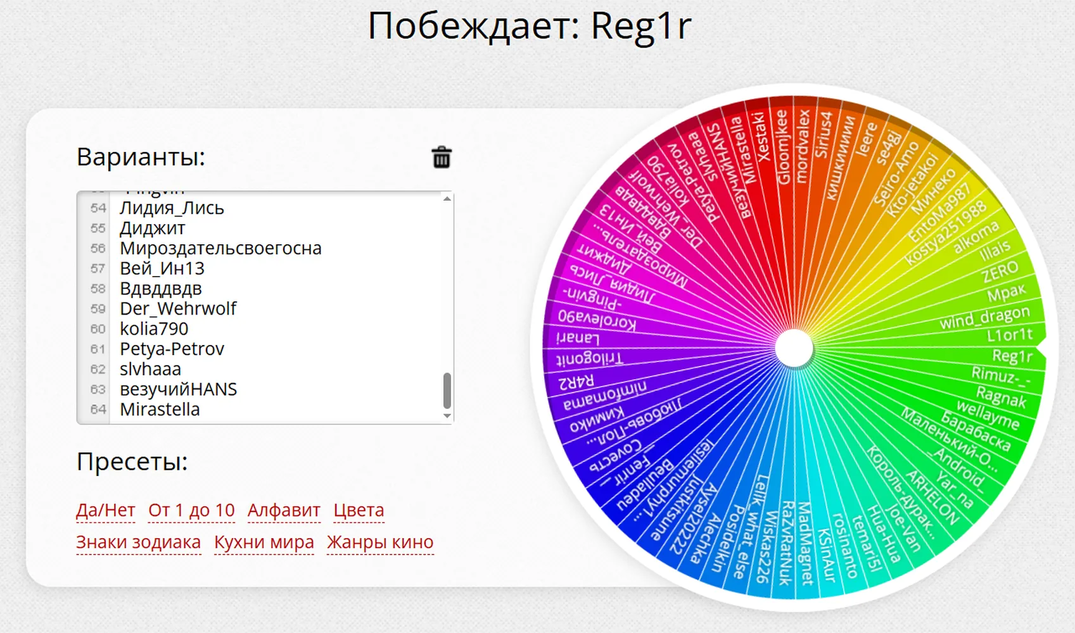Click line 62 slvhaaa in the list
1075x633 pixels.
point(150,369)
